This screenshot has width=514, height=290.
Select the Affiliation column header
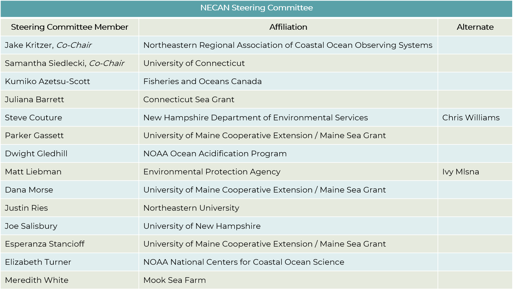[288, 27]
